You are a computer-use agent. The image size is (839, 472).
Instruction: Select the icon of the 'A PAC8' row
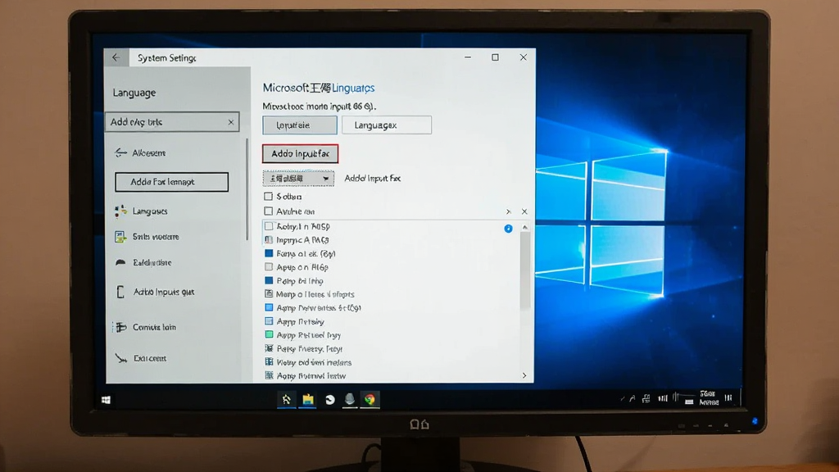pos(269,240)
